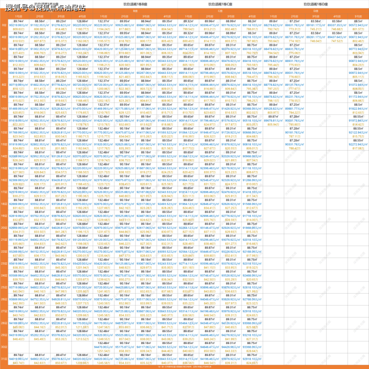The image size is (369, 369).
Task: Click the 欣欣颂阁1栋B座 title header
Action: 136,4
